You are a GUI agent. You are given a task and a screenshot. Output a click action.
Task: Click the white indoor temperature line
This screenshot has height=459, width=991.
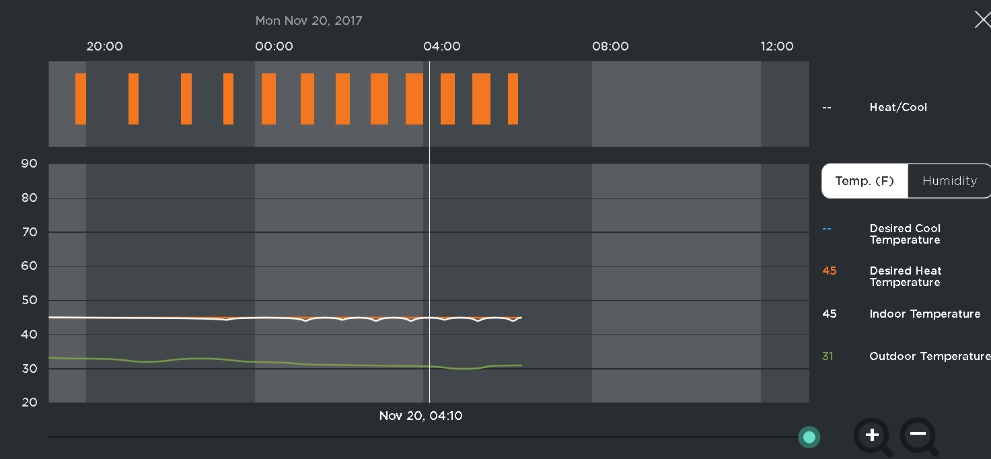(x=168, y=318)
